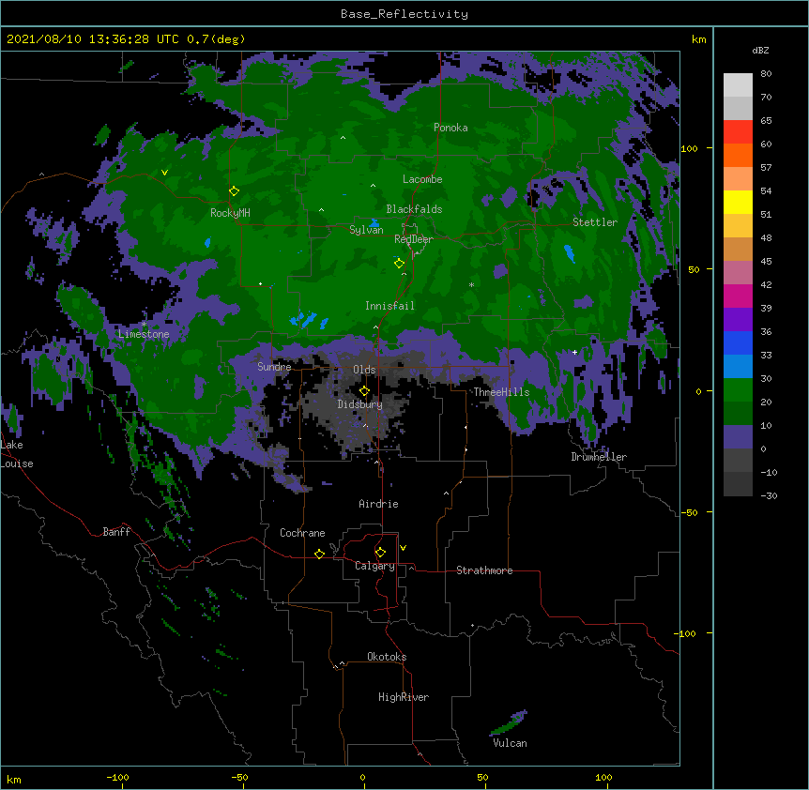Click the Strathmore label
Viewport: 809px width, 790px height.
484,570
